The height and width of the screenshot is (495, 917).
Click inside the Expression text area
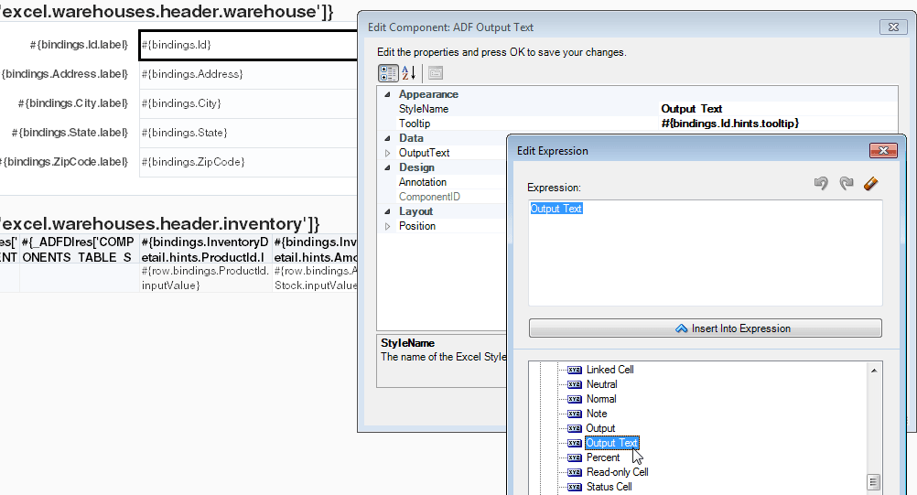706,253
